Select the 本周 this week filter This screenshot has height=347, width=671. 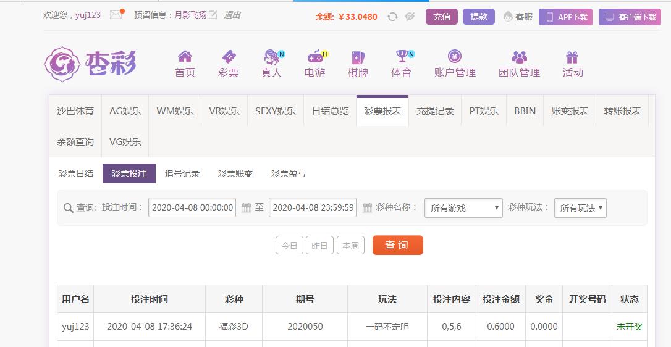(350, 245)
